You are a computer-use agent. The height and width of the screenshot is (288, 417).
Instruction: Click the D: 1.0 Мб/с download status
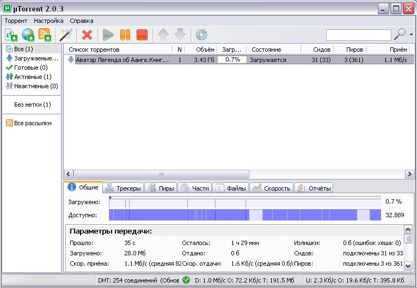pyautogui.click(x=244, y=280)
